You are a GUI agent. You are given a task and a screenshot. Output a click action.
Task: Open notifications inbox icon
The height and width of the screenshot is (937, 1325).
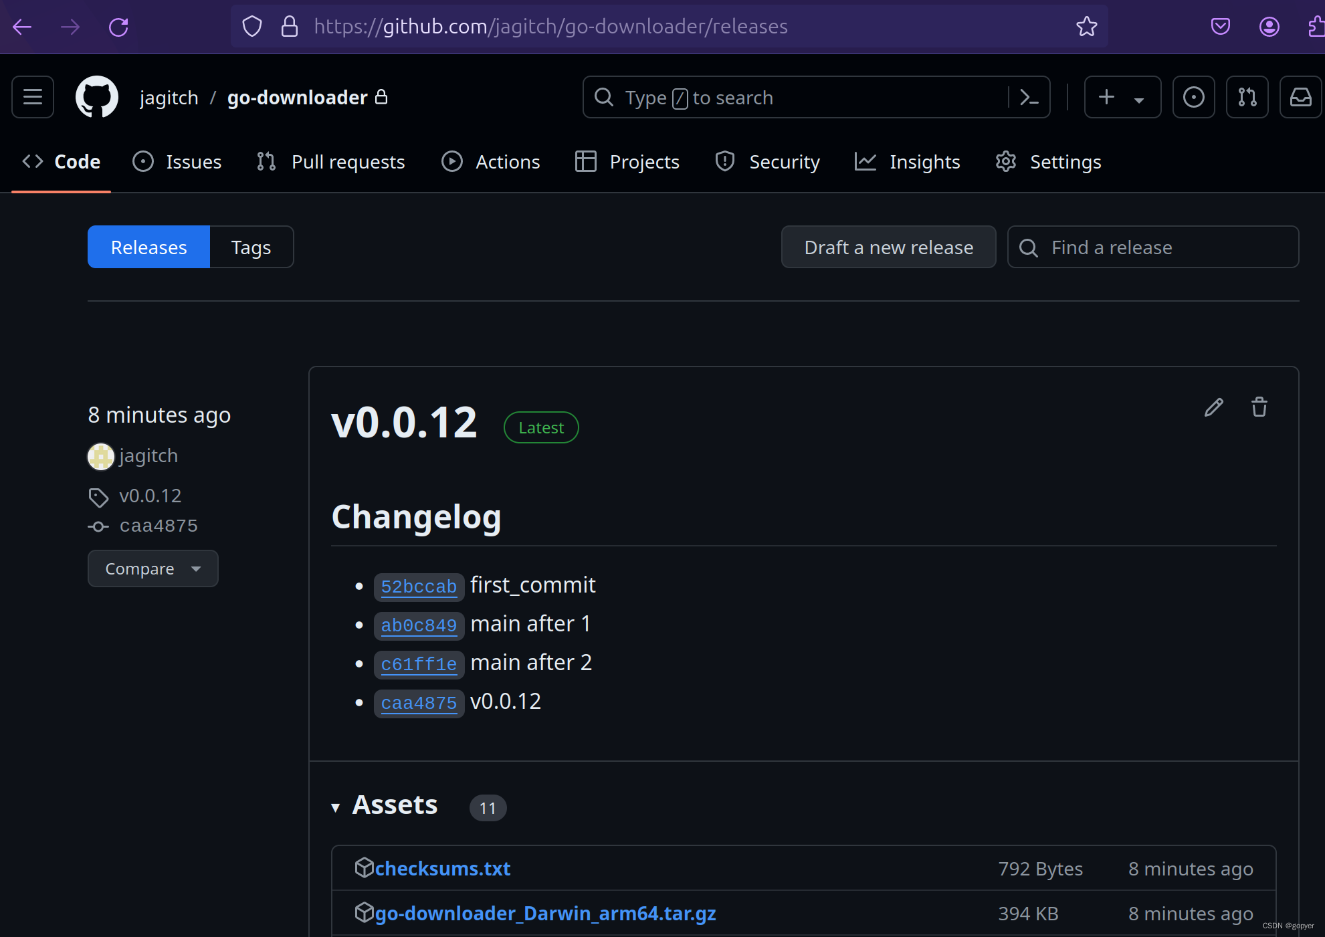click(x=1301, y=97)
